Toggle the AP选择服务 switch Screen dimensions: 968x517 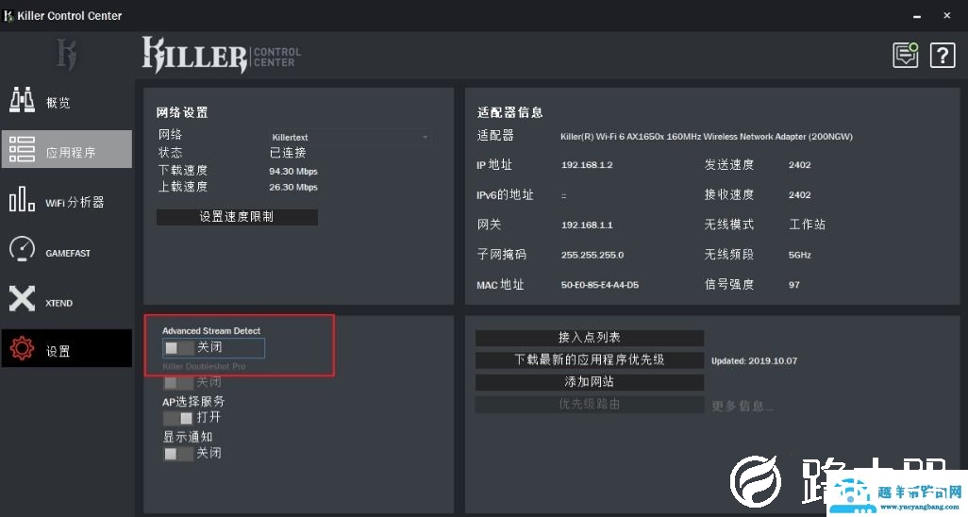click(x=178, y=418)
